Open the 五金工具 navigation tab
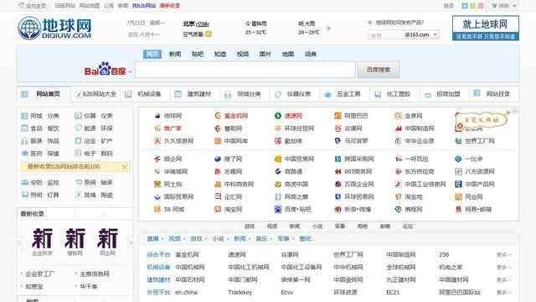Viewport: 536px width, 302px height. tap(344, 94)
